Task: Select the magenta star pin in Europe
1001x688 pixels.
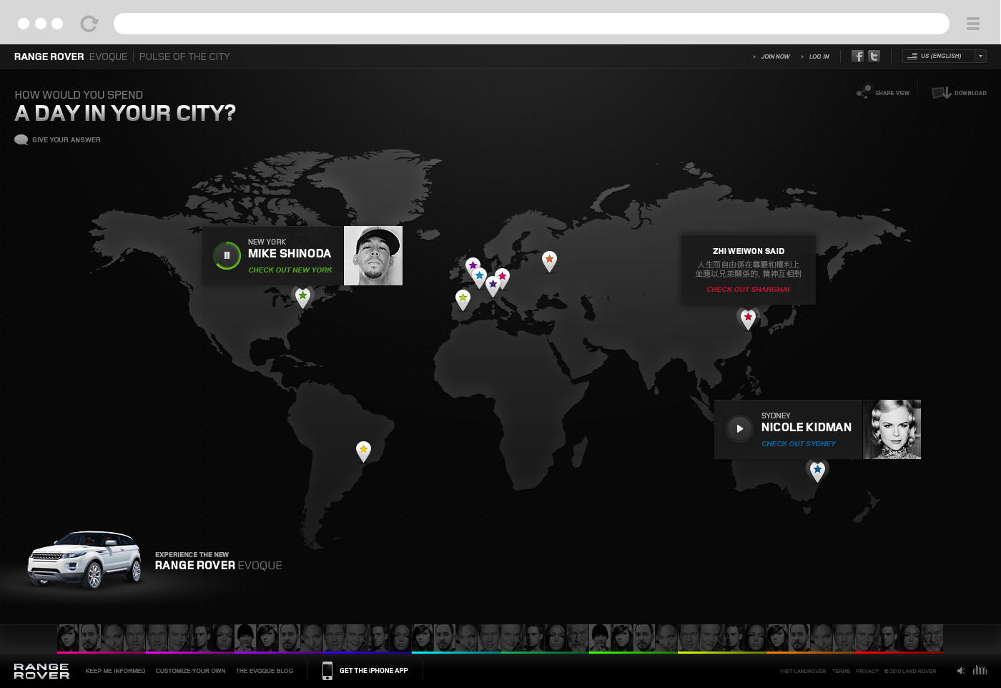Action: (x=503, y=277)
